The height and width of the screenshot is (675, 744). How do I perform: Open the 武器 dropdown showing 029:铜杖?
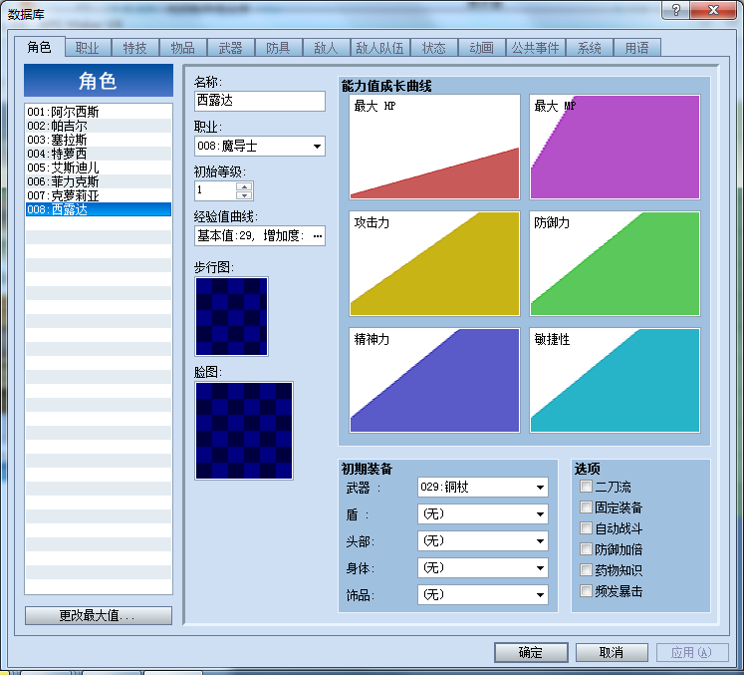[483, 487]
